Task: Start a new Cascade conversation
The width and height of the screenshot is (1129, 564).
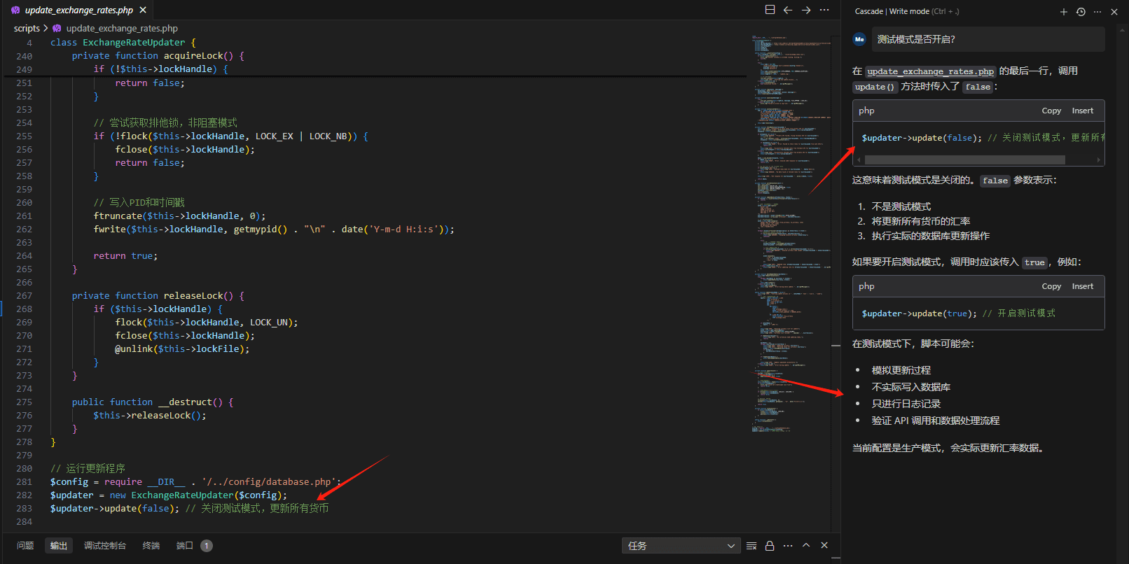Action: point(1064,12)
